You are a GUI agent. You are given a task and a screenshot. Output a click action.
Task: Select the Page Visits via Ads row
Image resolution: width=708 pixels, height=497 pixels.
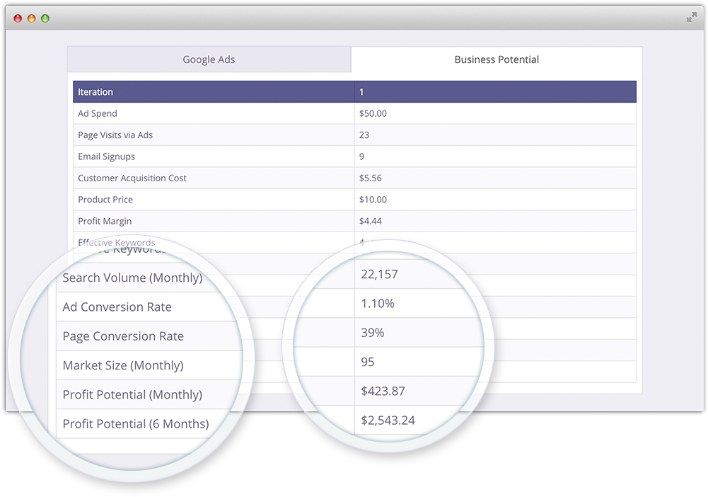click(354, 135)
